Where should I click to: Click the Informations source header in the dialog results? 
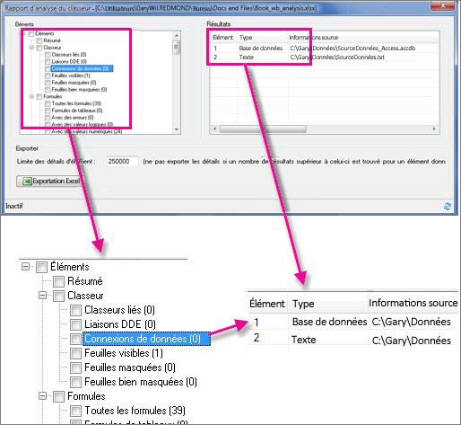click(314, 38)
